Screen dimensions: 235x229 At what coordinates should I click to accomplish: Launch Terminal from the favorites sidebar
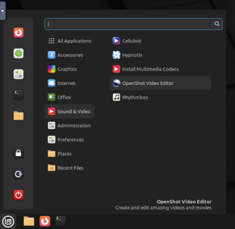coord(18,95)
